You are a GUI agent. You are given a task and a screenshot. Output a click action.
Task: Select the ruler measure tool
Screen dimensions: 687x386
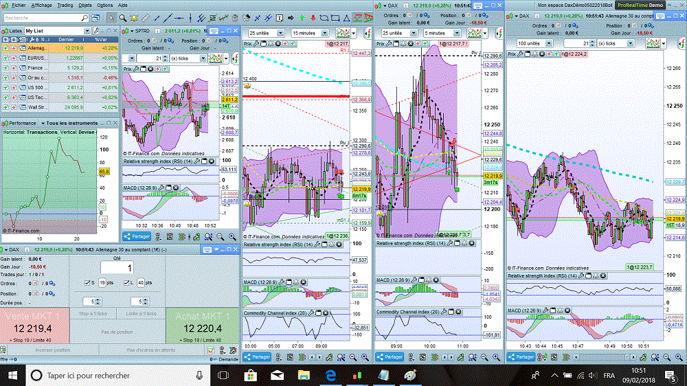pyautogui.click(x=146, y=18)
